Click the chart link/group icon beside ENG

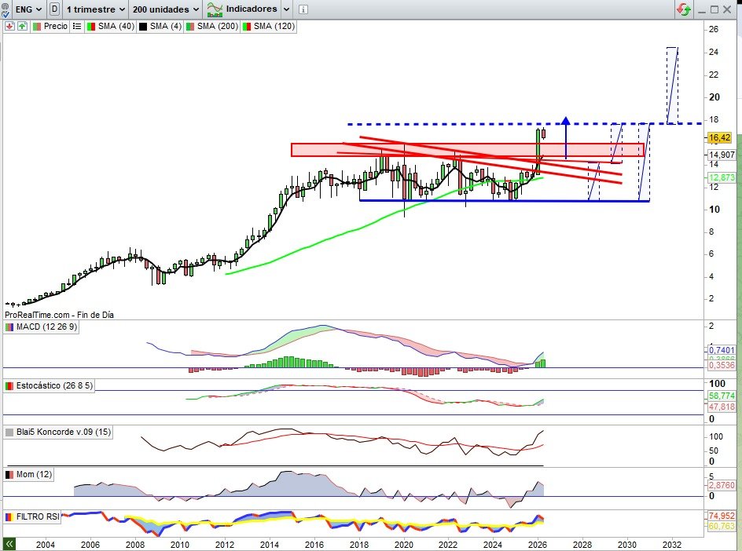(6, 9)
